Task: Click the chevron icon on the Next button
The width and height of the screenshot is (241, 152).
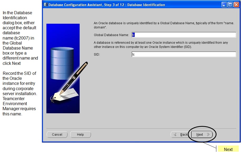Action: click(x=208, y=134)
